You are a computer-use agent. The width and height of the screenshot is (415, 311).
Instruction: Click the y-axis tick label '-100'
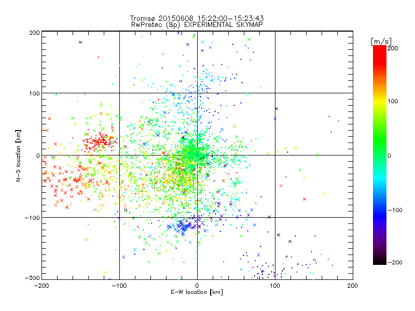pos(32,218)
